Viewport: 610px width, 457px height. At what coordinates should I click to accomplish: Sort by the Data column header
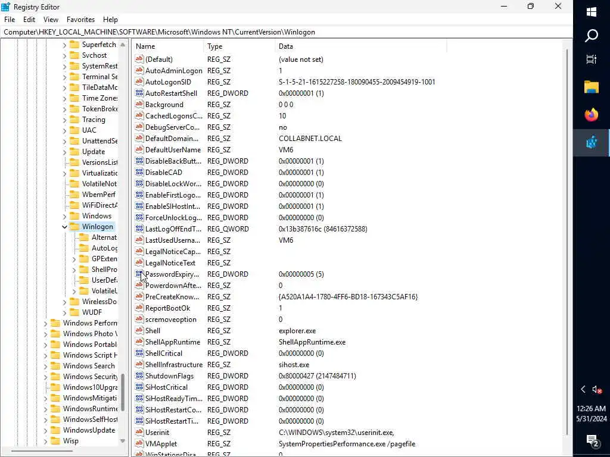(361, 46)
